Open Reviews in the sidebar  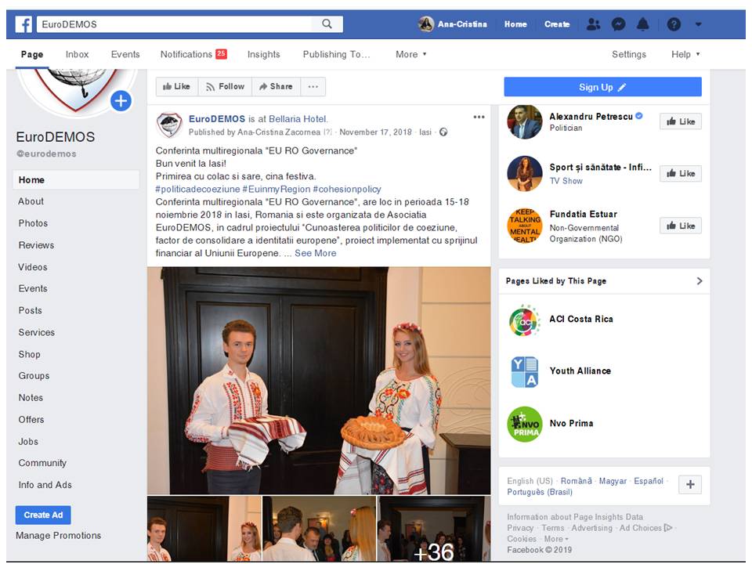pyautogui.click(x=36, y=245)
